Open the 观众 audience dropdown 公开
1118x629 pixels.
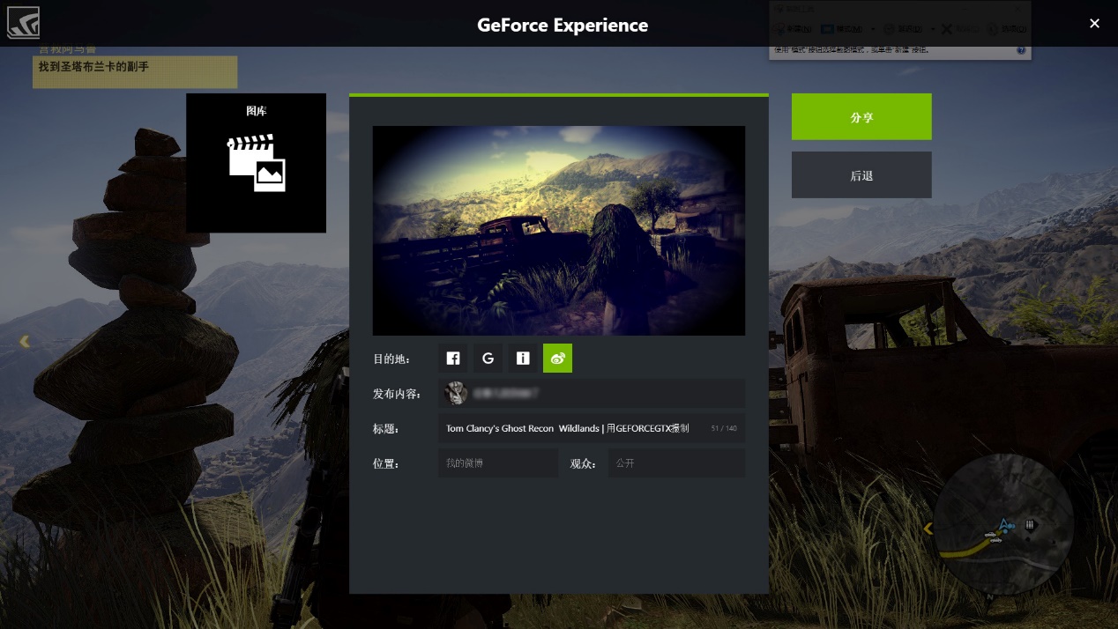click(676, 463)
